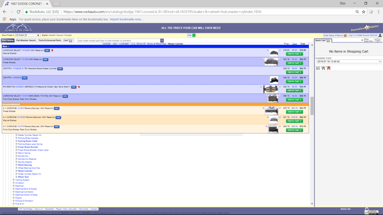Expand the Cooling System tree node
The width and height of the screenshot is (383, 215).
[x=14, y=180]
